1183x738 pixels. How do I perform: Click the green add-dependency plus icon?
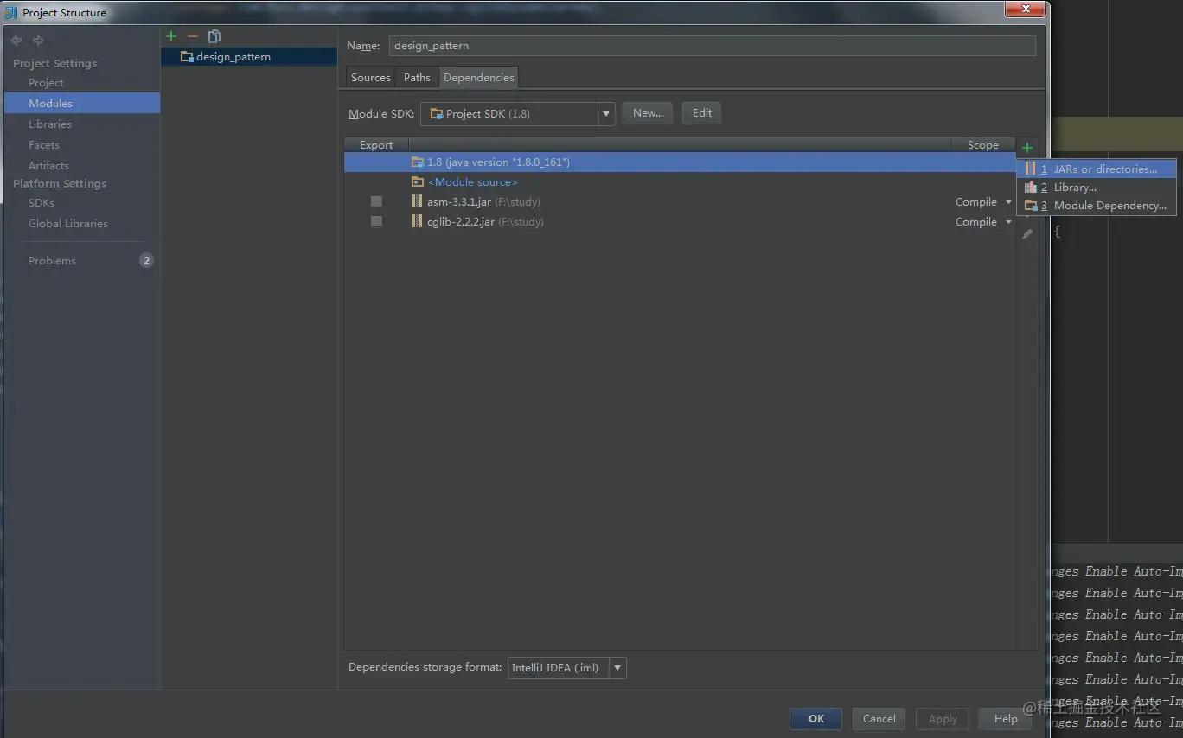click(1027, 148)
